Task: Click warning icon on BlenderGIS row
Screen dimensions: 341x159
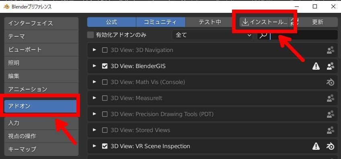Action: 316,66
